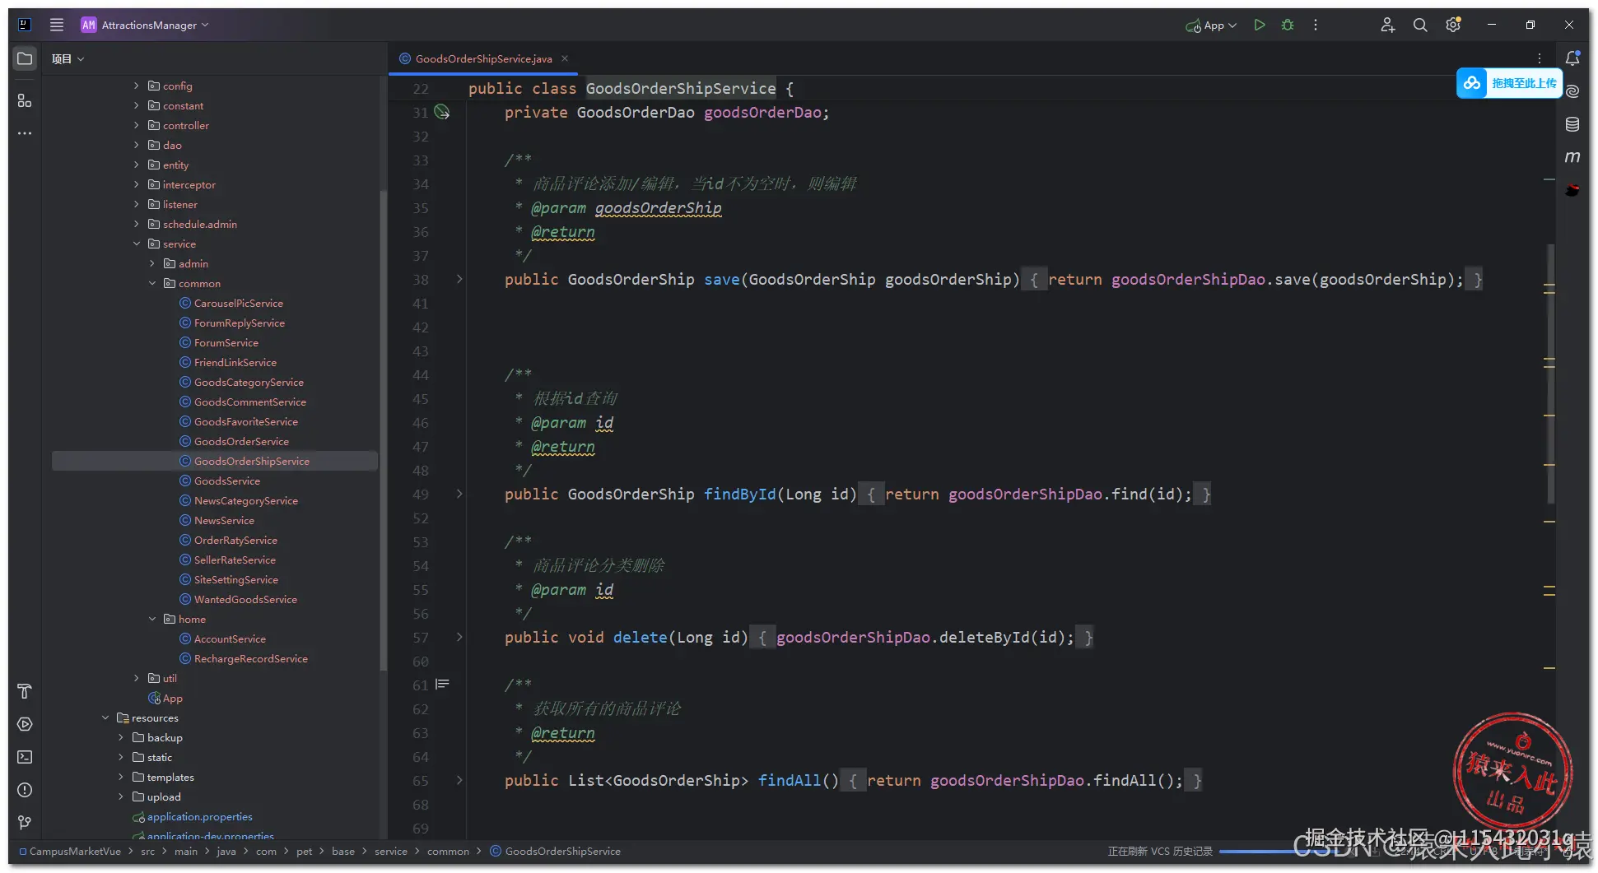Collapse the home folder
The width and height of the screenshot is (1598, 873).
coord(152,619)
